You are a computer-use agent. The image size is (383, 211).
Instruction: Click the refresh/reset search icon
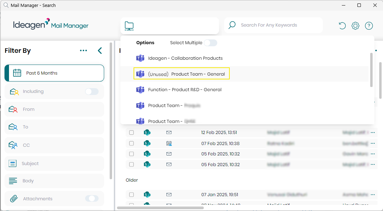pos(342,26)
